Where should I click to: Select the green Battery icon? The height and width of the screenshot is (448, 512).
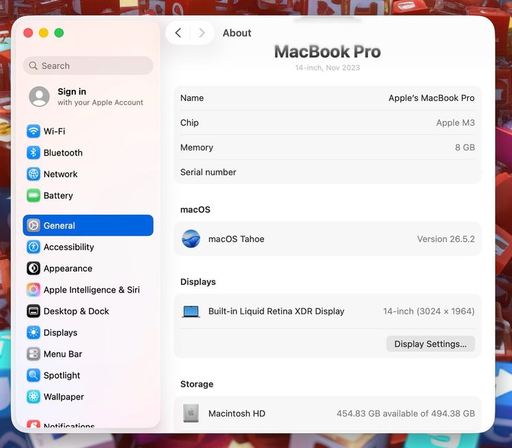coord(33,196)
